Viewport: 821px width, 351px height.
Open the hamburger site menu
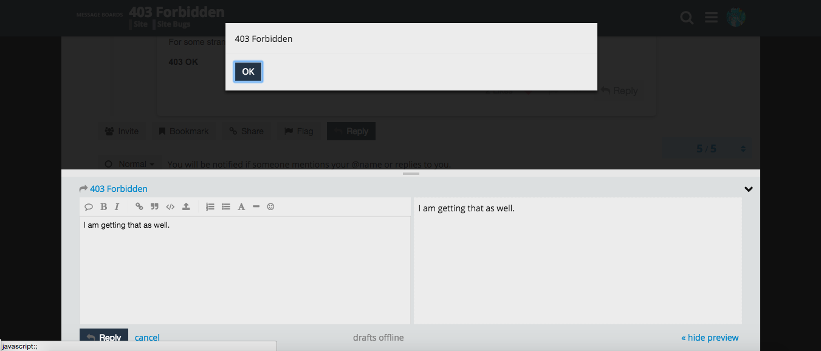click(710, 18)
